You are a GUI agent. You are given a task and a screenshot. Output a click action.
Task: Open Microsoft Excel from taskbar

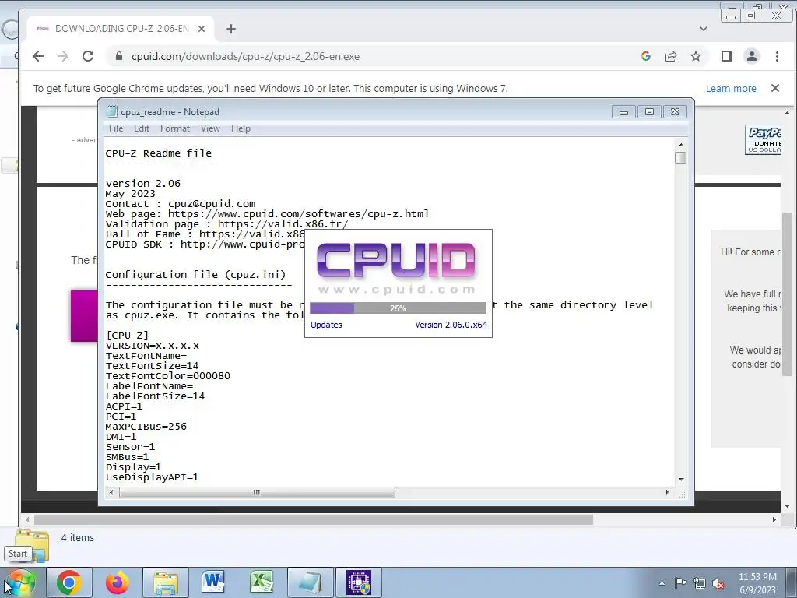(262, 582)
